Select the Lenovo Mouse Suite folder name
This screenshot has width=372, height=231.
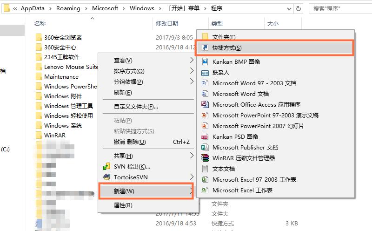[71, 67]
